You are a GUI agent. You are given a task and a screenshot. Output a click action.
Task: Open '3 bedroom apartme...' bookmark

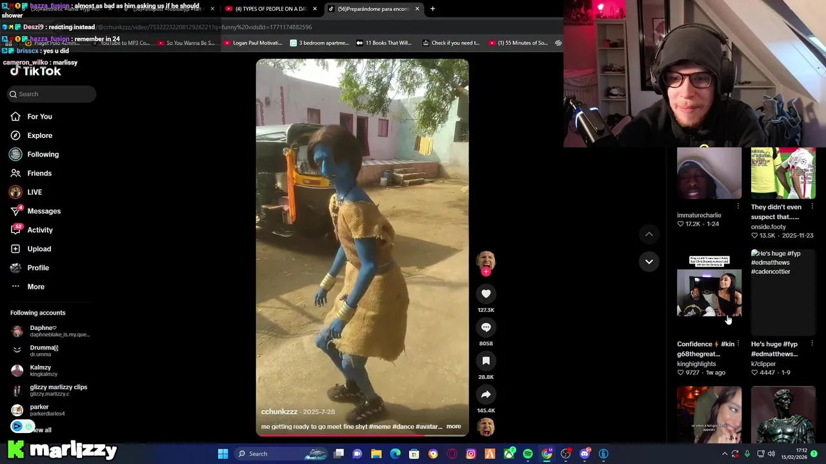pos(319,43)
